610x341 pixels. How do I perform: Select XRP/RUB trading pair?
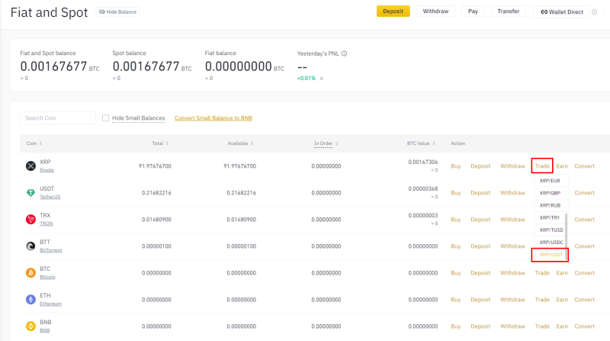(550, 205)
